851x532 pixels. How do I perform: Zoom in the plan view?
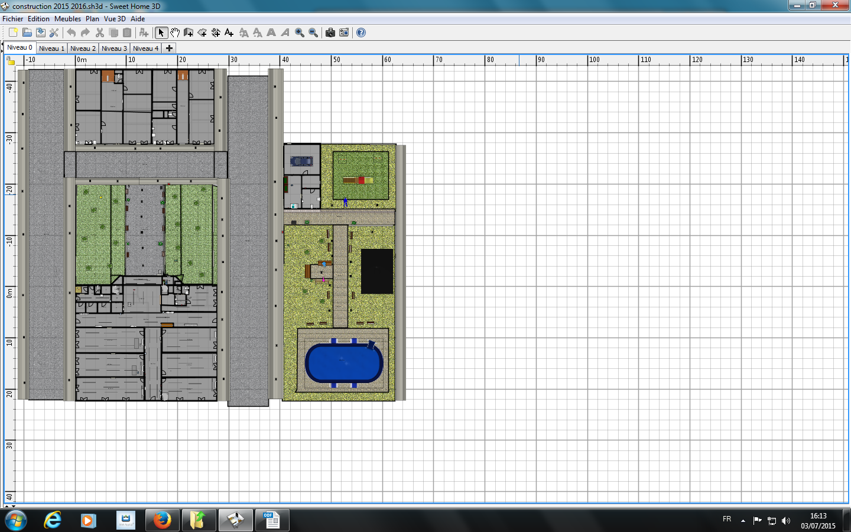point(300,33)
